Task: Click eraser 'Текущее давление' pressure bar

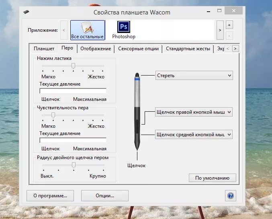Action: [73, 91]
